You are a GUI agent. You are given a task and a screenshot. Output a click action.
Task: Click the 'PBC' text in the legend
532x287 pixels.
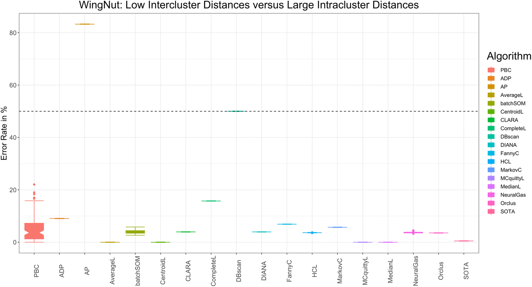tap(506, 70)
